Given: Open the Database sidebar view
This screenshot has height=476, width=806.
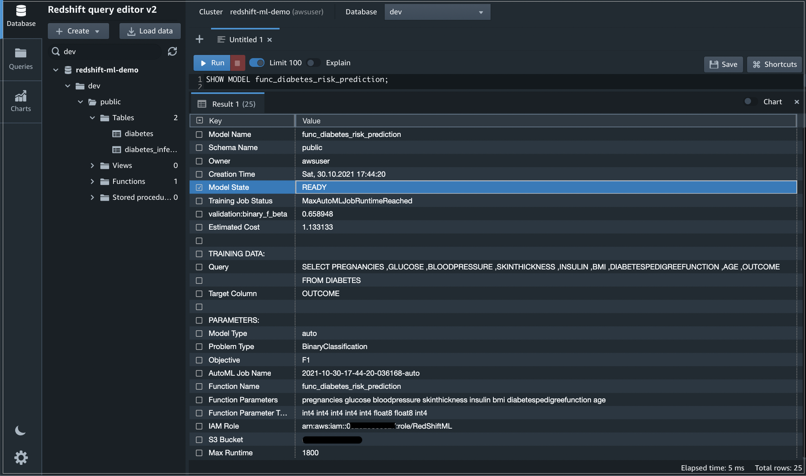Looking at the screenshot, I should pos(21,16).
